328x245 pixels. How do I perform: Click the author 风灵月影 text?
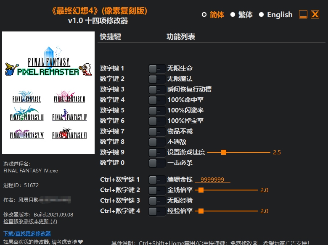tap(28, 200)
